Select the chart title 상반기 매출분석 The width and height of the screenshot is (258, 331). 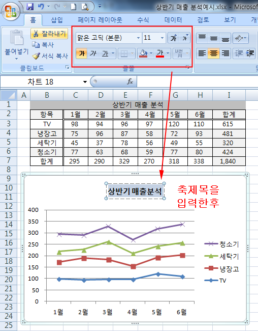coord(135,191)
